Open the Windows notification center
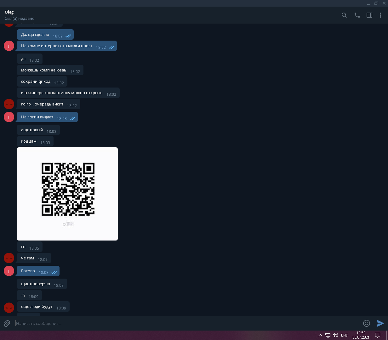The width and height of the screenshot is (388, 340). [378, 335]
